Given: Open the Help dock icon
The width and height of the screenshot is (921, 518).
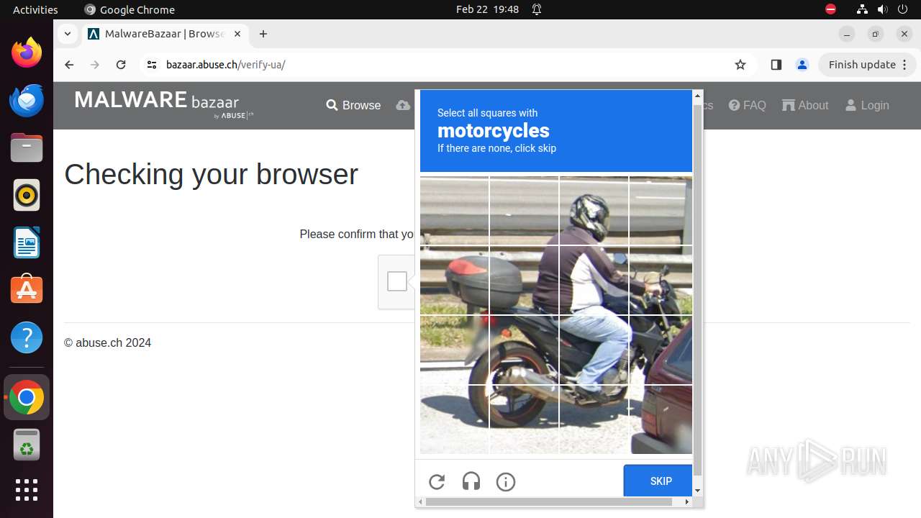Looking at the screenshot, I should (x=27, y=337).
